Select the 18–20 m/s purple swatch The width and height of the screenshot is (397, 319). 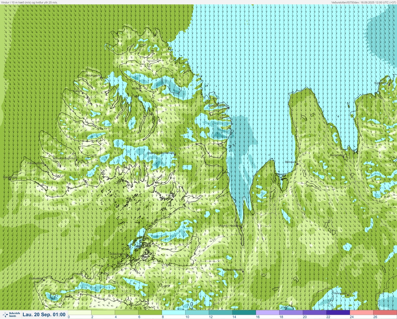point(291,312)
